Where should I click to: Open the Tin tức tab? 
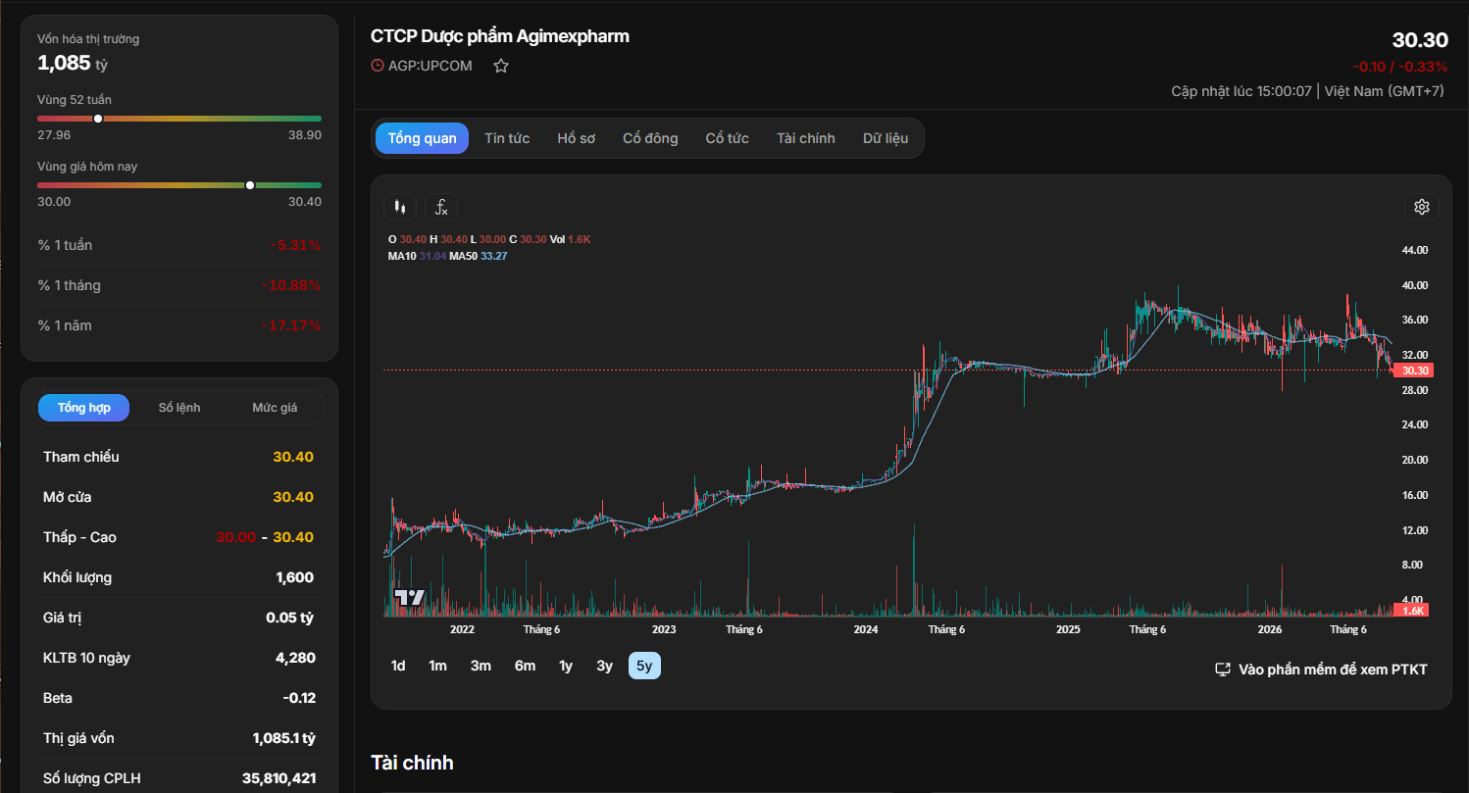click(x=507, y=138)
